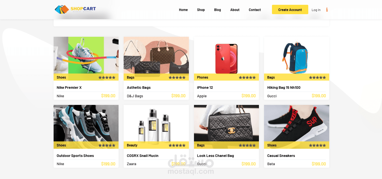Click the star rating on Nike Premier X
This screenshot has height=179, width=382.
click(x=107, y=77)
